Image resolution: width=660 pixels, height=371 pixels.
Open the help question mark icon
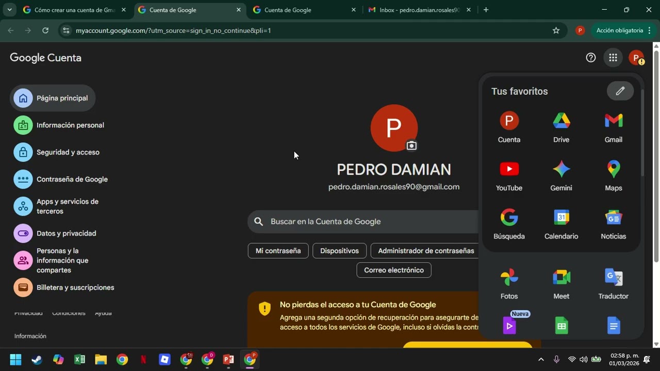591,58
